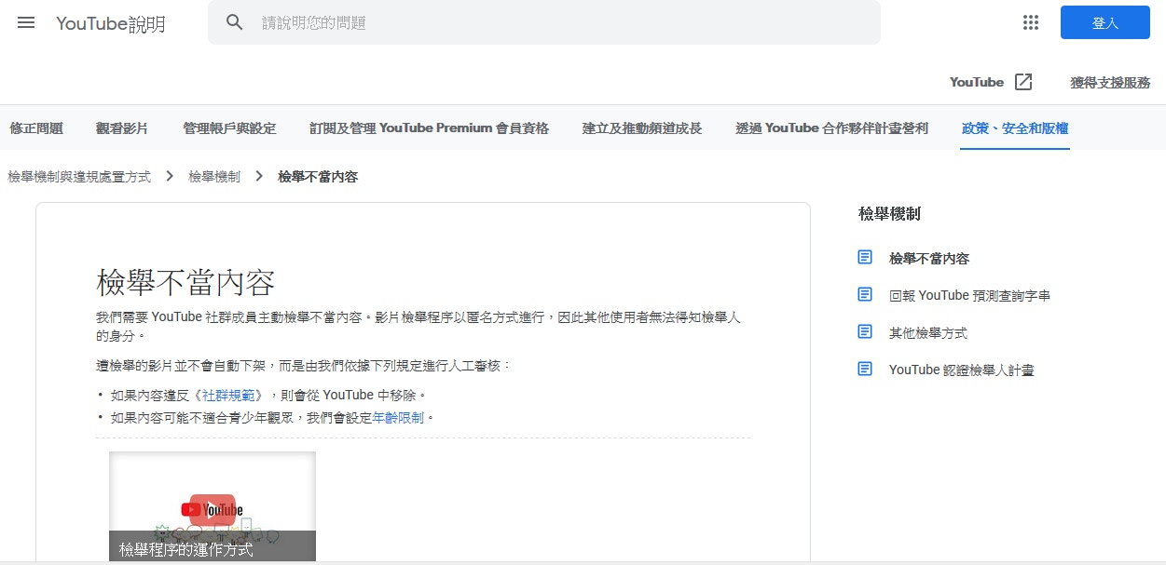Click article icon beside YouTube 認證檢舉人計畫
The width and height of the screenshot is (1166, 565).
pos(865,370)
